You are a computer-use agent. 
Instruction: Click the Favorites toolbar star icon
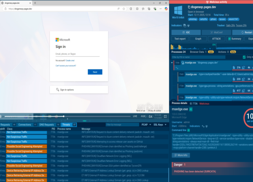(x=143, y=9)
